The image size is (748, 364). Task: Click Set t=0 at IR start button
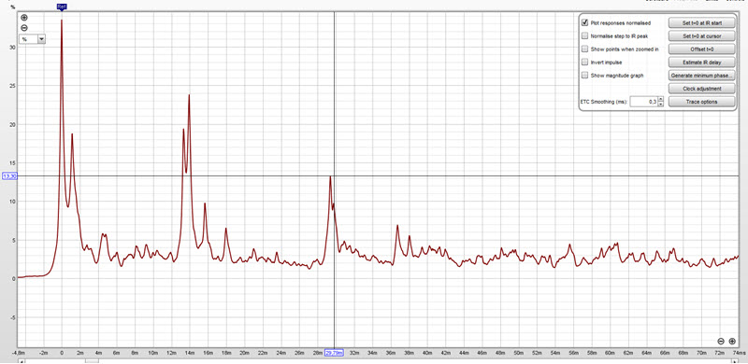point(702,22)
